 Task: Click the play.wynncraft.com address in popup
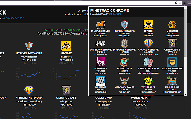coord(148,92)
